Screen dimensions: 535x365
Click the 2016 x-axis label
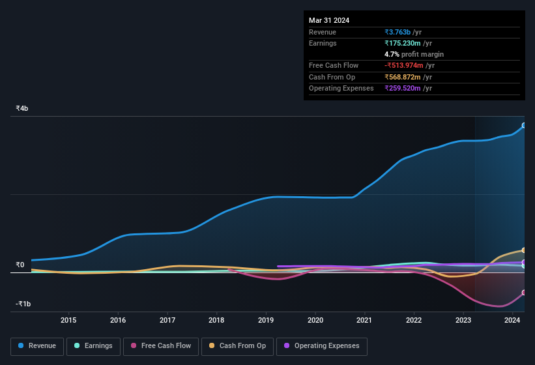pyautogui.click(x=118, y=320)
